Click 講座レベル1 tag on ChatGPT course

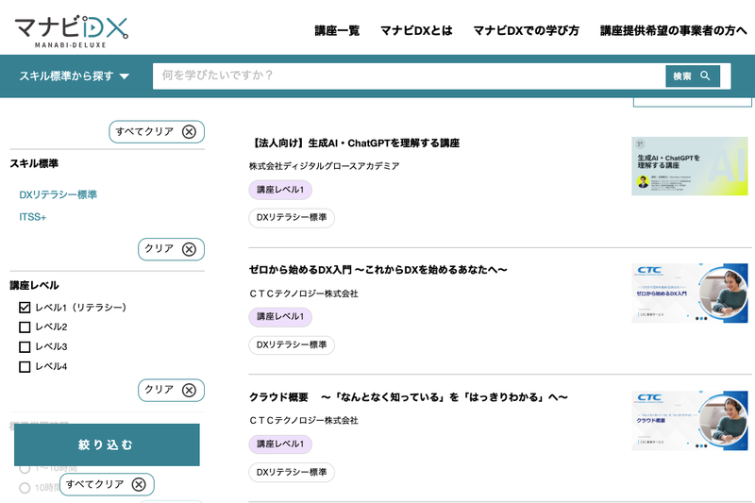coord(280,190)
